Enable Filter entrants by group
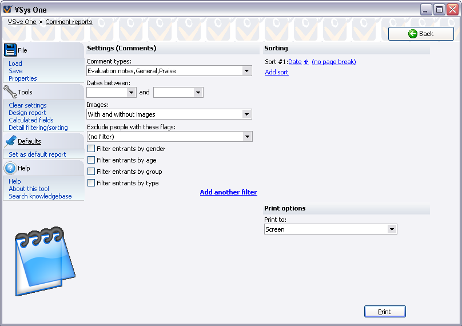 tap(91, 172)
